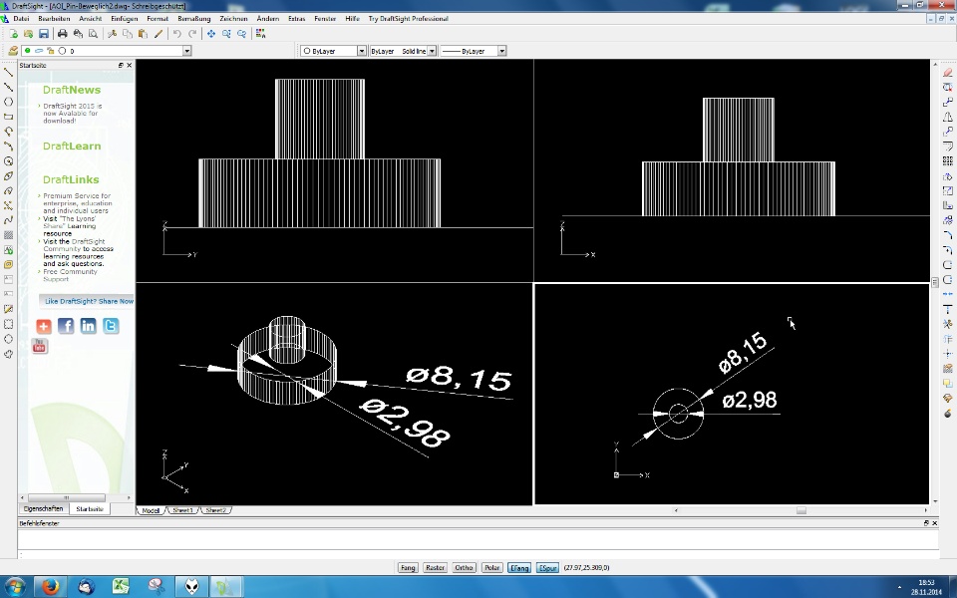Open the line color ByLayer dropdown
Screen dimensions: 957x598
(x=361, y=51)
